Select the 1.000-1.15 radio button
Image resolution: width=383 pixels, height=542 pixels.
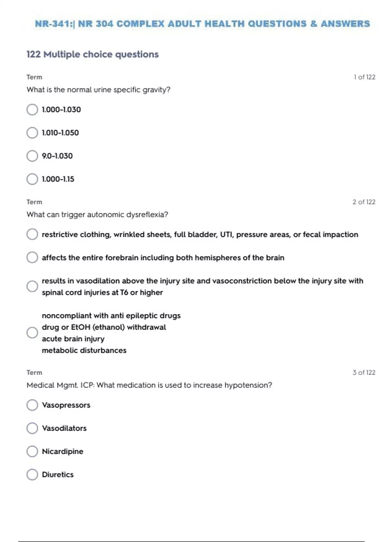pyautogui.click(x=32, y=179)
